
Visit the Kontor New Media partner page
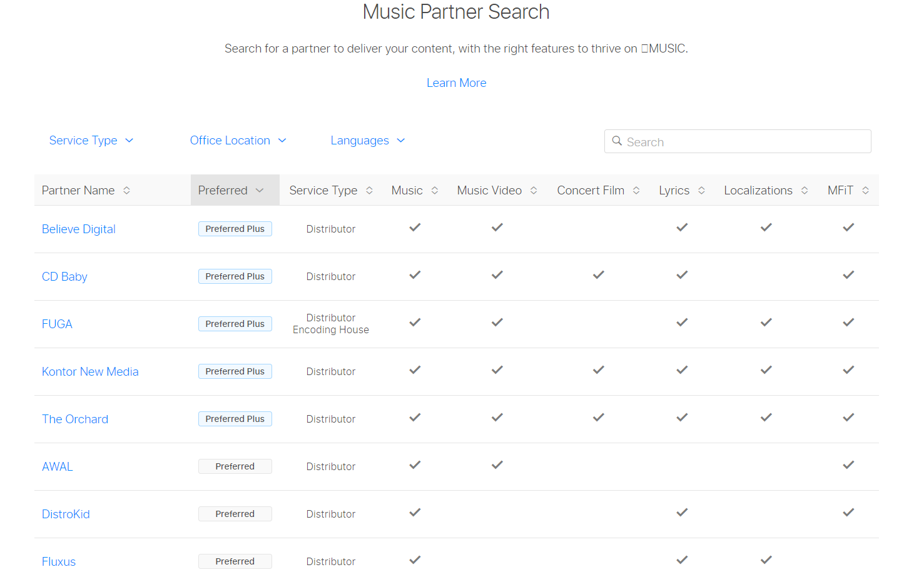click(90, 371)
